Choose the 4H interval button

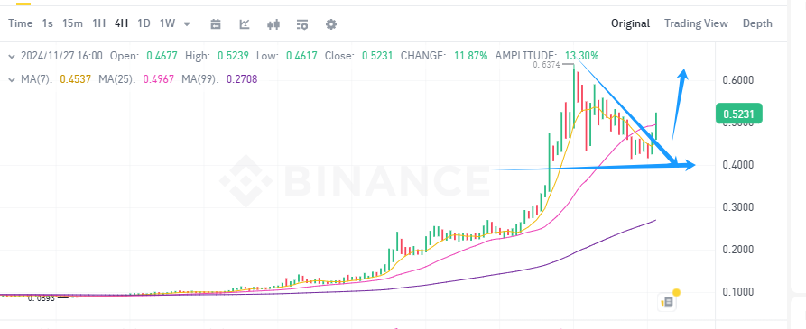(121, 23)
